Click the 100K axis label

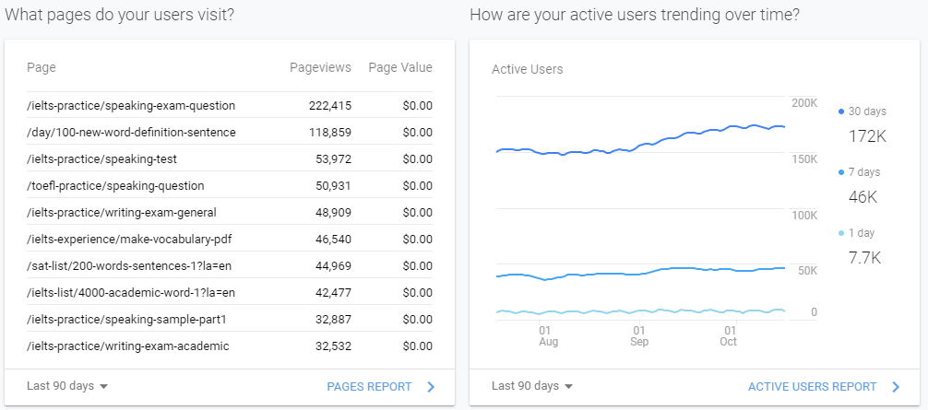(x=804, y=215)
